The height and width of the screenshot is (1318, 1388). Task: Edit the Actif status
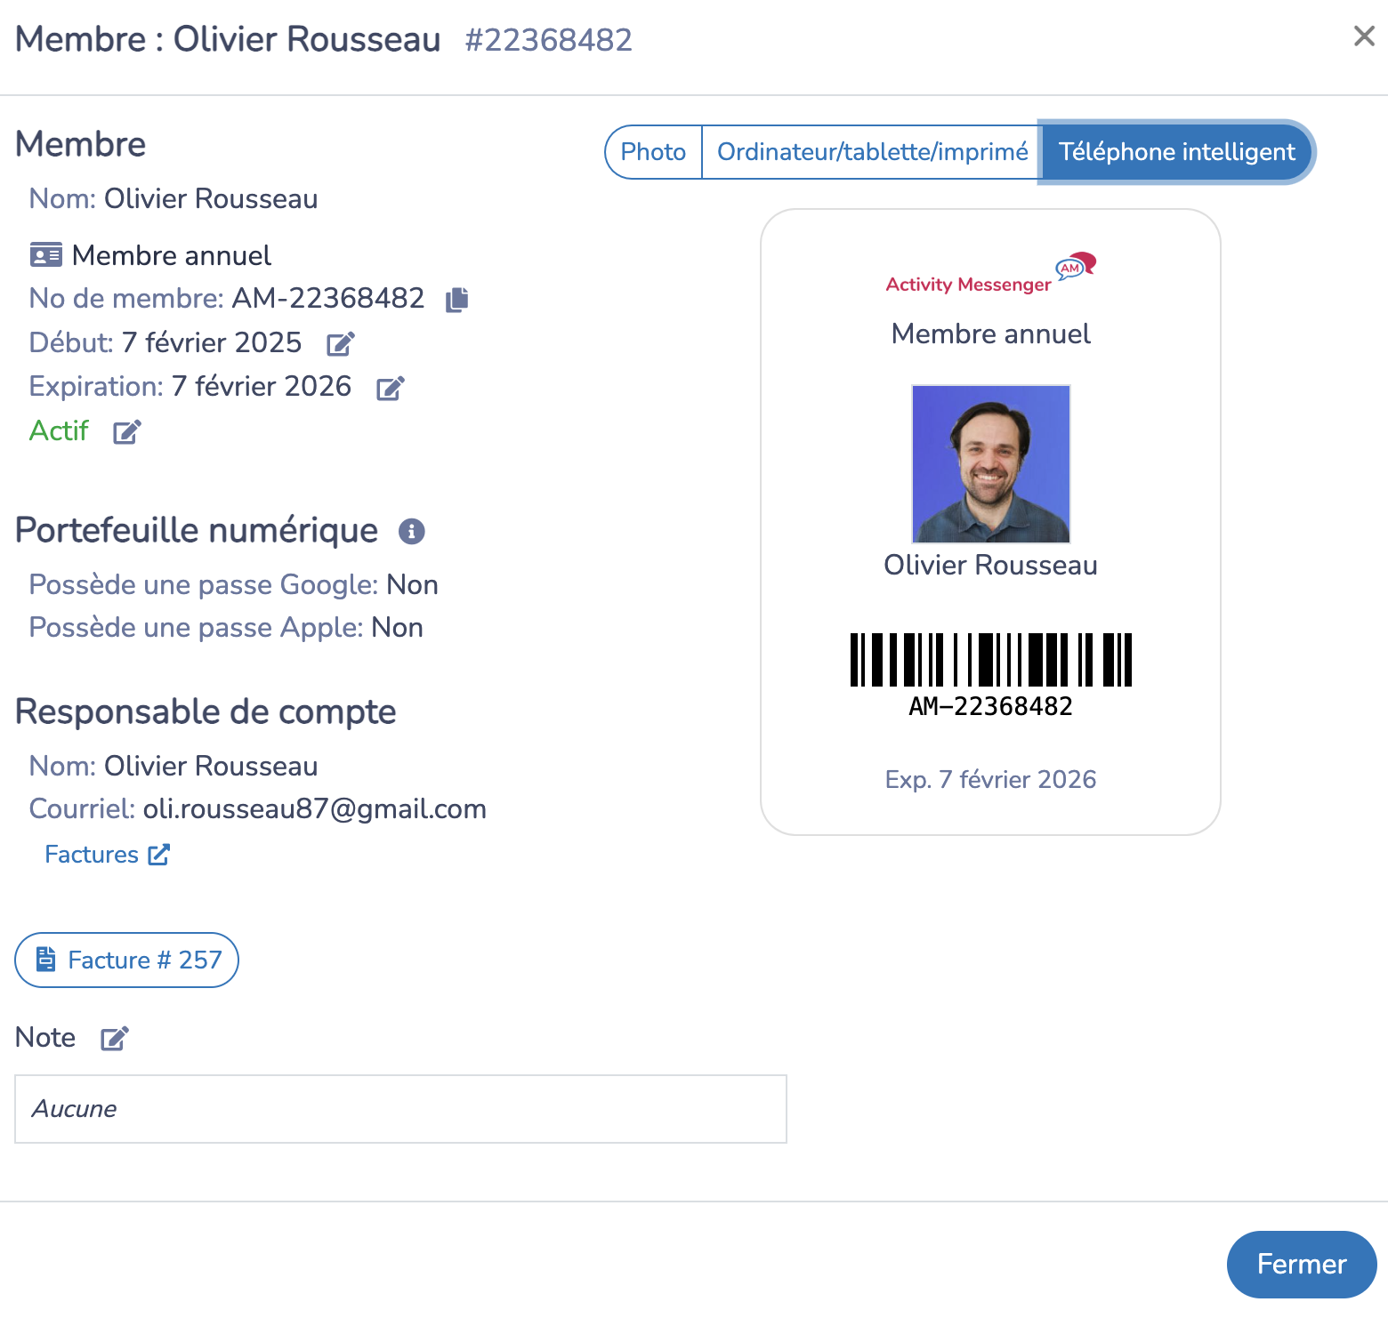pyautogui.click(x=127, y=432)
